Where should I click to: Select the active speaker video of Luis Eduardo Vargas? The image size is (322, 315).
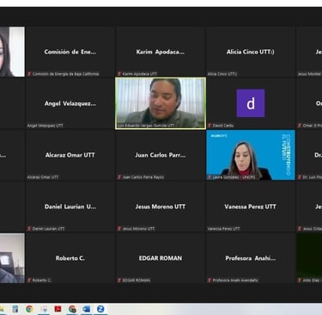pyautogui.click(x=161, y=103)
